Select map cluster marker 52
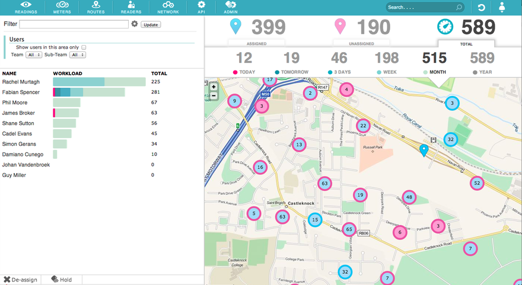522x285 pixels. [477, 183]
